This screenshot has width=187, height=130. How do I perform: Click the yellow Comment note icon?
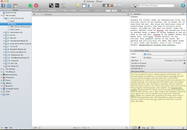(x=78, y=5)
